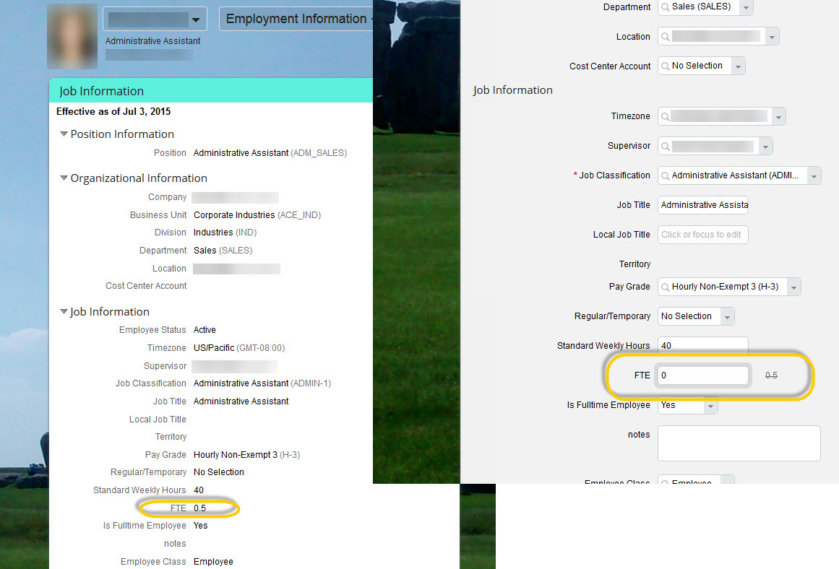
Task: Open the employee name dropdown beside the photo
Action: [155, 19]
